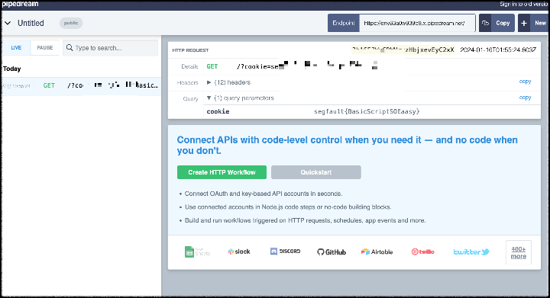Open the Quickstart guide
This screenshot has height=298, width=550.
pyautogui.click(x=316, y=172)
